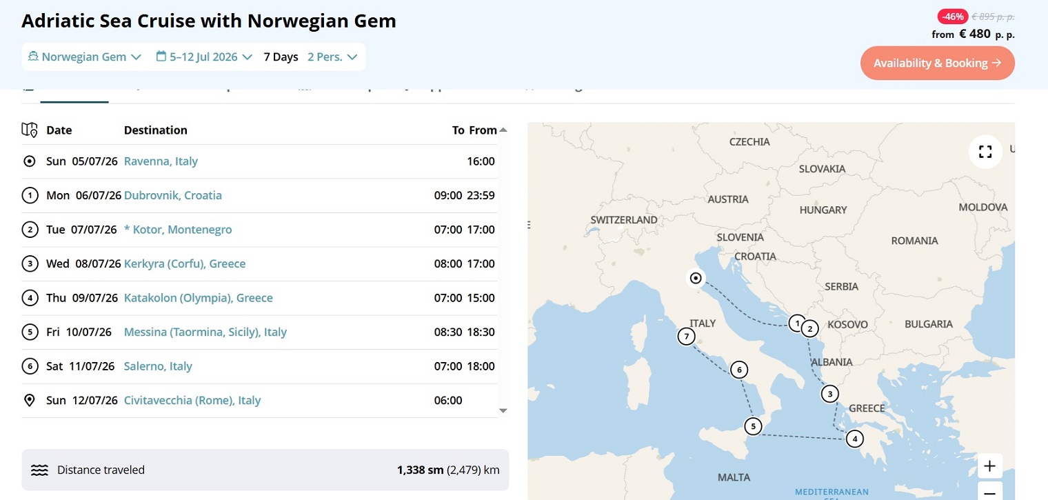Open the Kotor, Montenegro destination link
Viewport: 1048px width, 500px height.
coord(178,230)
